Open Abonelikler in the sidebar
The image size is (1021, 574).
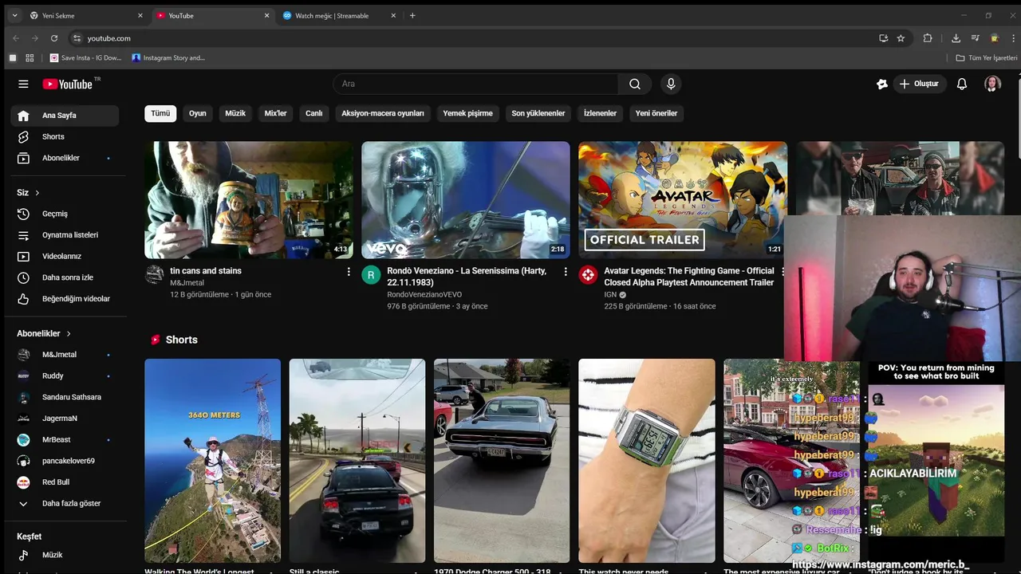pyautogui.click(x=65, y=158)
